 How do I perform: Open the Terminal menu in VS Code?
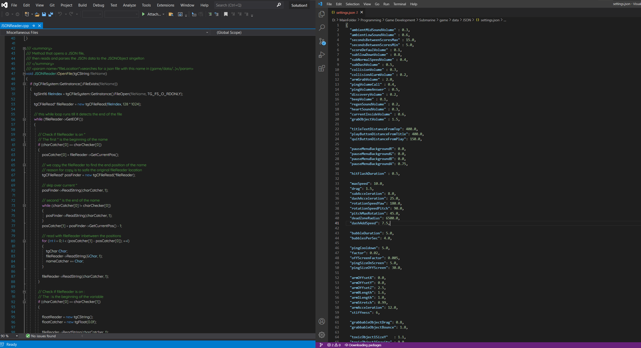[399, 4]
